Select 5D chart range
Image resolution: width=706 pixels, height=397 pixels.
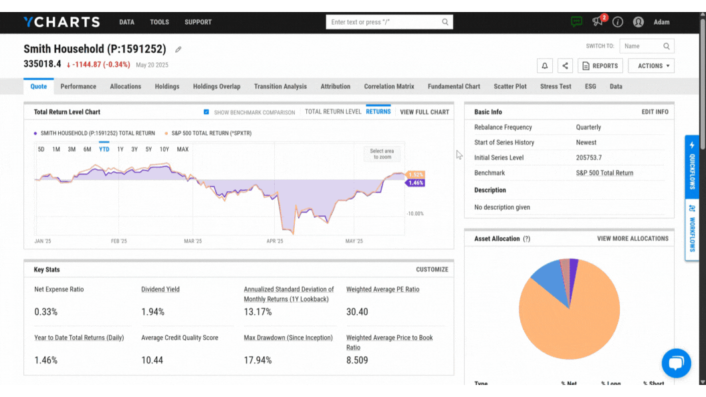click(x=41, y=150)
